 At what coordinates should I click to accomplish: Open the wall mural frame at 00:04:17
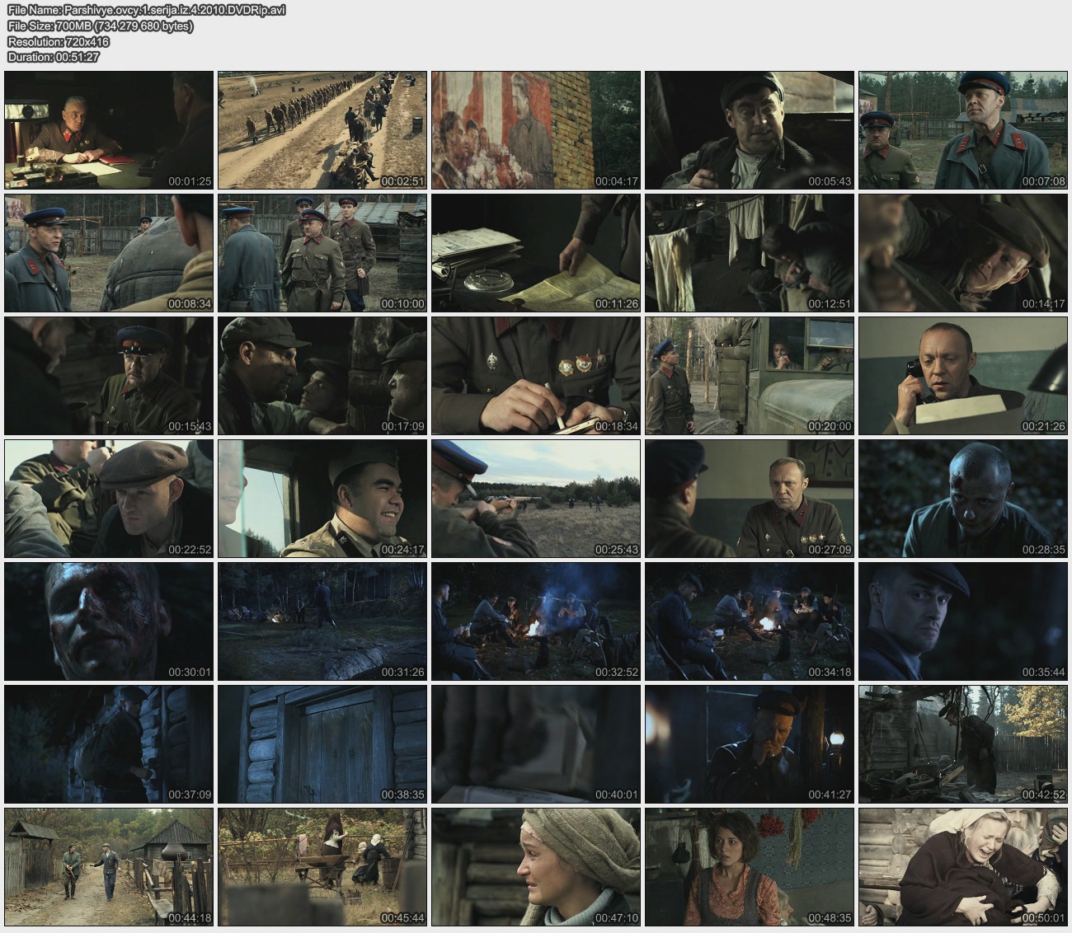click(536, 130)
